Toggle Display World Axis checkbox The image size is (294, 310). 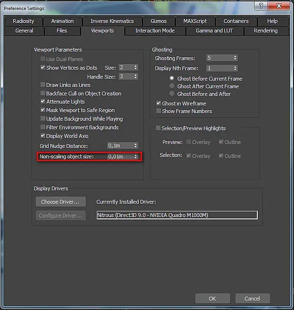pyautogui.click(x=43, y=135)
